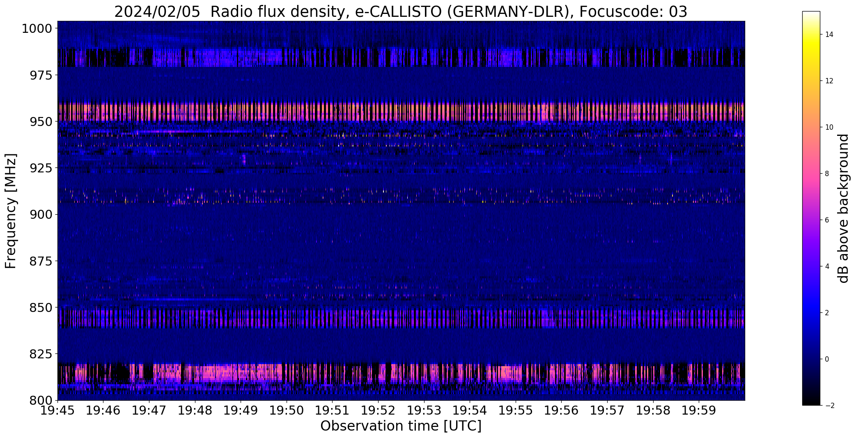Click the 'dB above background' colorbar label

(843, 209)
